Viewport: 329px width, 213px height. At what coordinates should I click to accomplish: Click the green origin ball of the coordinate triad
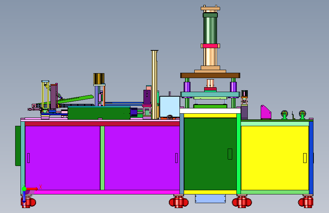tap(24, 189)
